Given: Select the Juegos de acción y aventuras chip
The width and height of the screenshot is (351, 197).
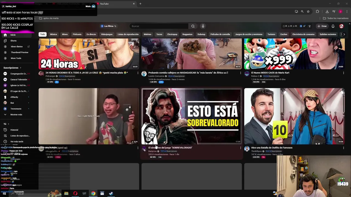Looking at the screenshot, I should click(249, 34).
